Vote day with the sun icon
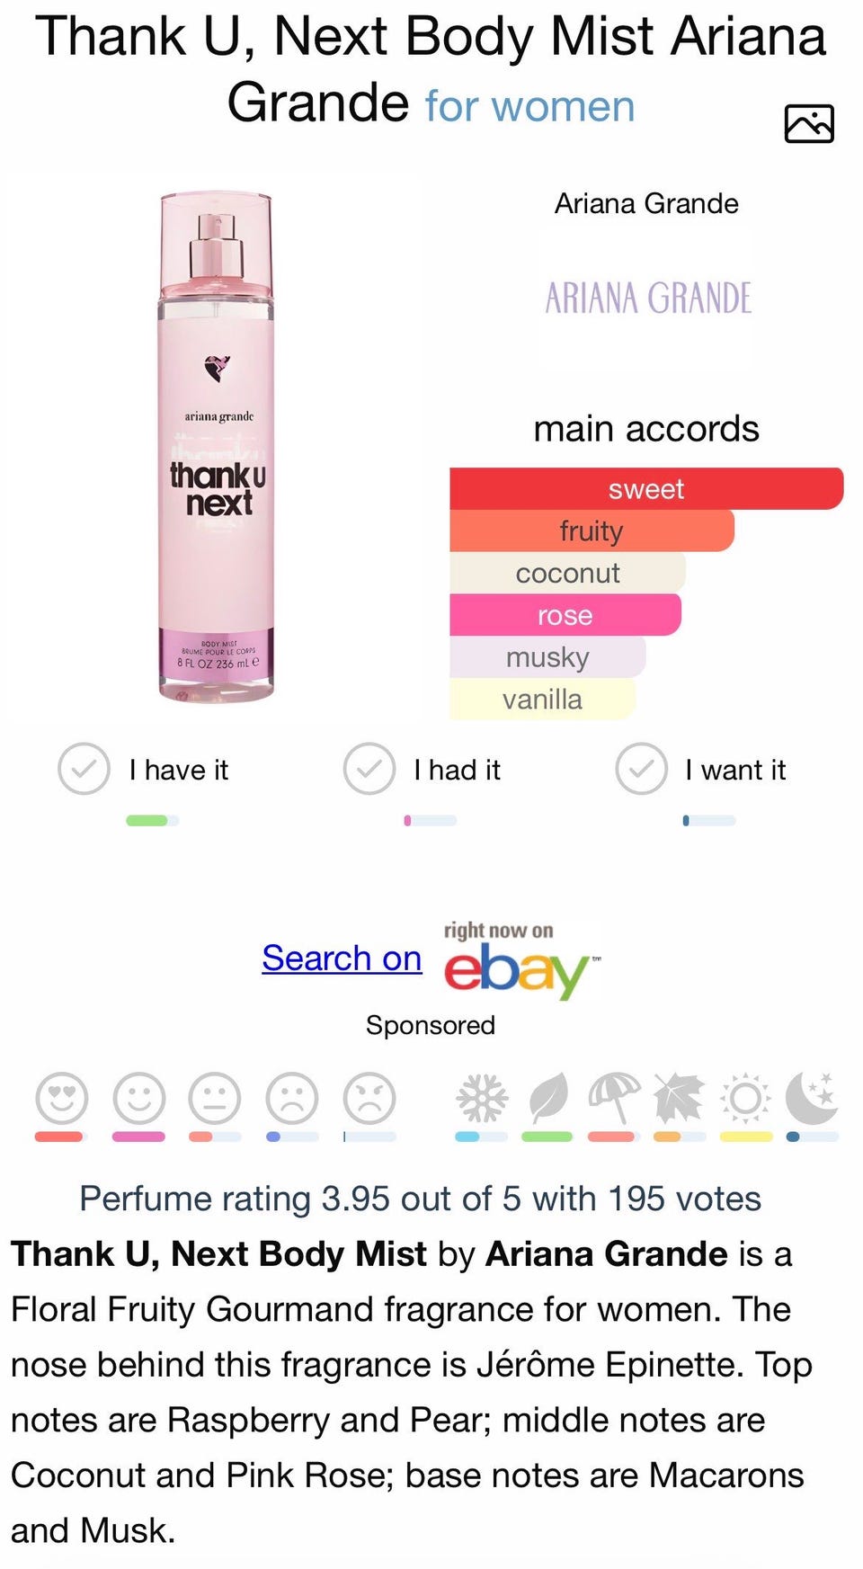 click(x=745, y=1098)
